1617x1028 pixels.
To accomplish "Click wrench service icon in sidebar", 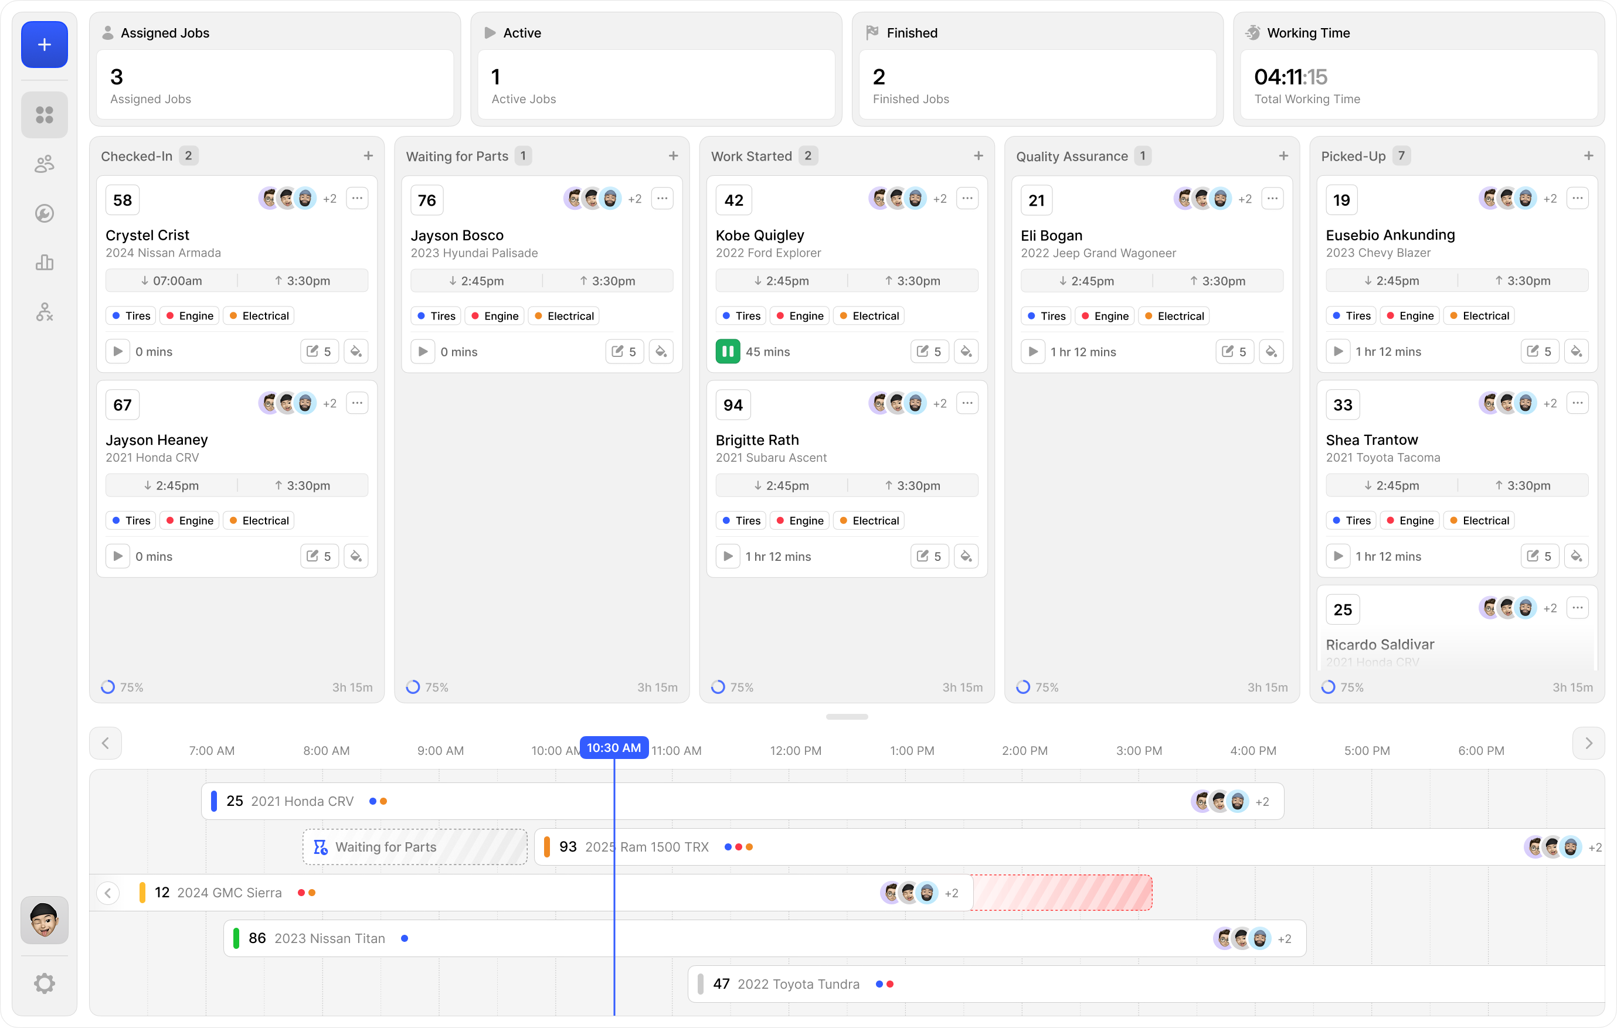I will click(x=45, y=213).
